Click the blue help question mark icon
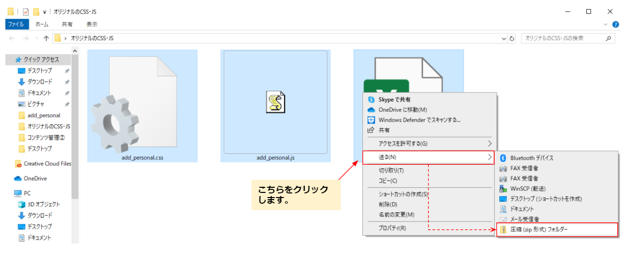Viewport: 628px width, 254px height. tap(616, 24)
